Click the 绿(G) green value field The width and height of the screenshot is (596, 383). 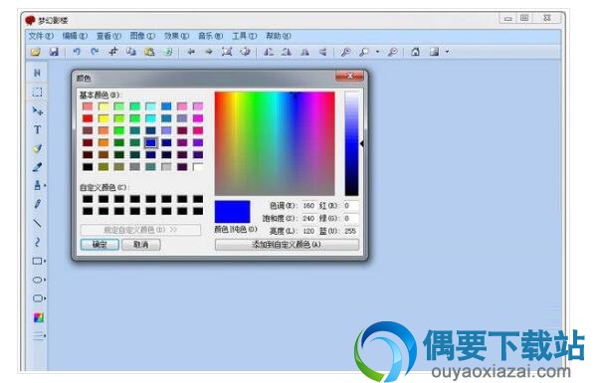coord(351,219)
